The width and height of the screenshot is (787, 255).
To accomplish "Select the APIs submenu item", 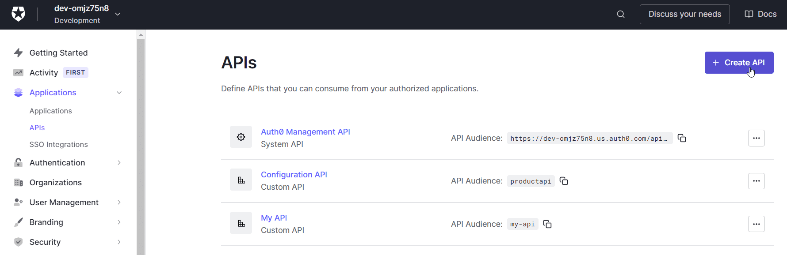I will click(x=37, y=128).
